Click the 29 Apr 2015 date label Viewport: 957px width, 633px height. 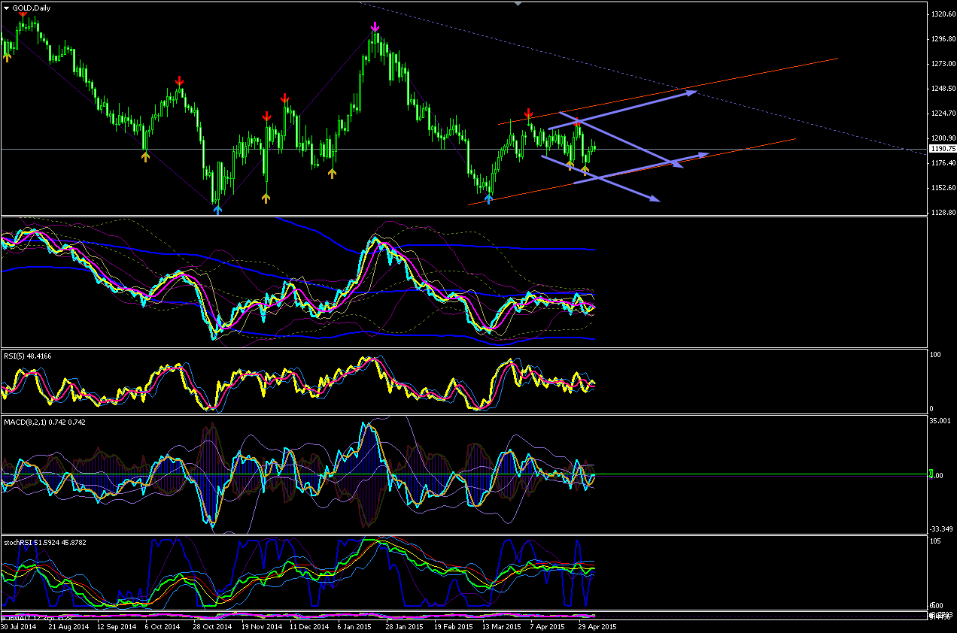(598, 625)
